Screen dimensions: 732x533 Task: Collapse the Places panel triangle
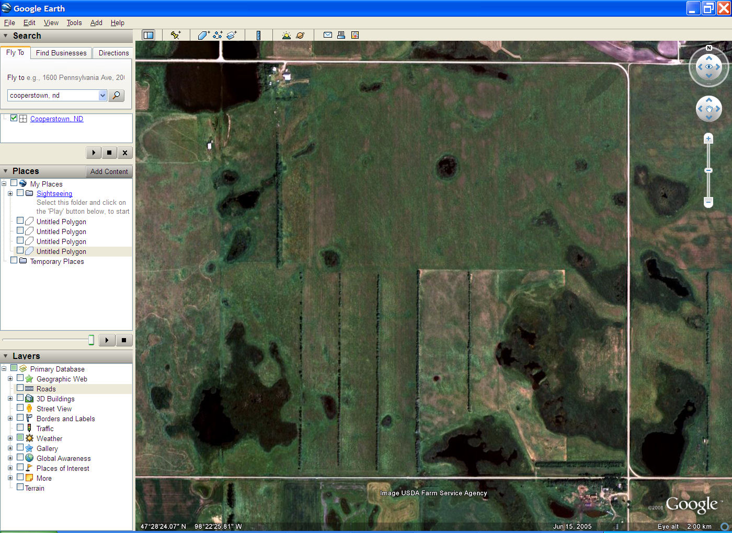(6, 171)
